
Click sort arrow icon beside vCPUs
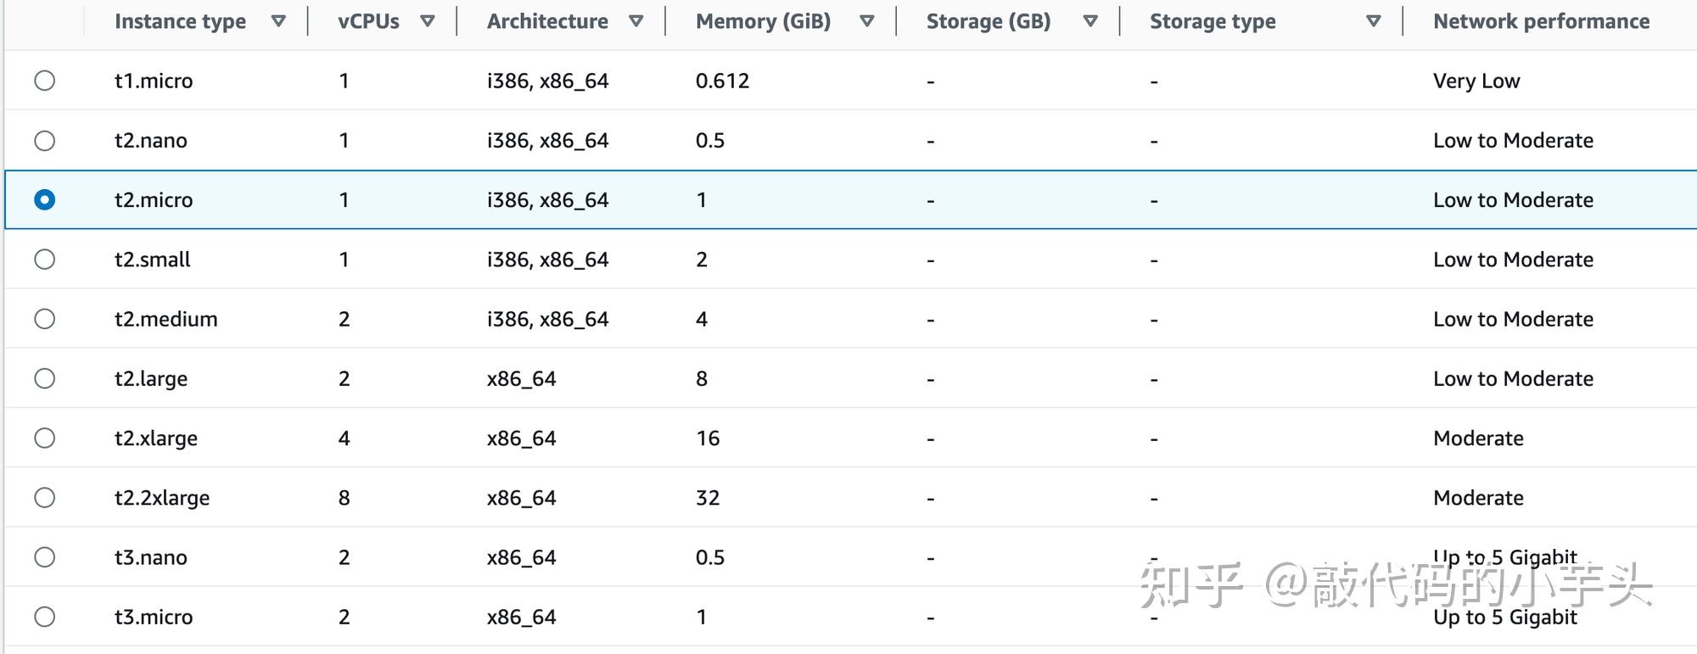(x=428, y=22)
